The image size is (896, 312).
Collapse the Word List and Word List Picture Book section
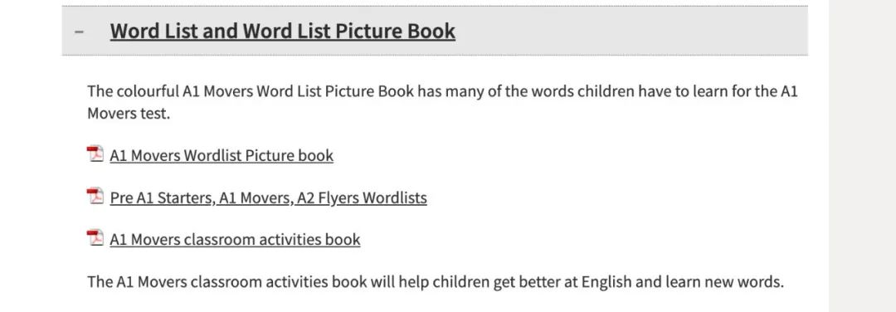pyautogui.click(x=80, y=32)
